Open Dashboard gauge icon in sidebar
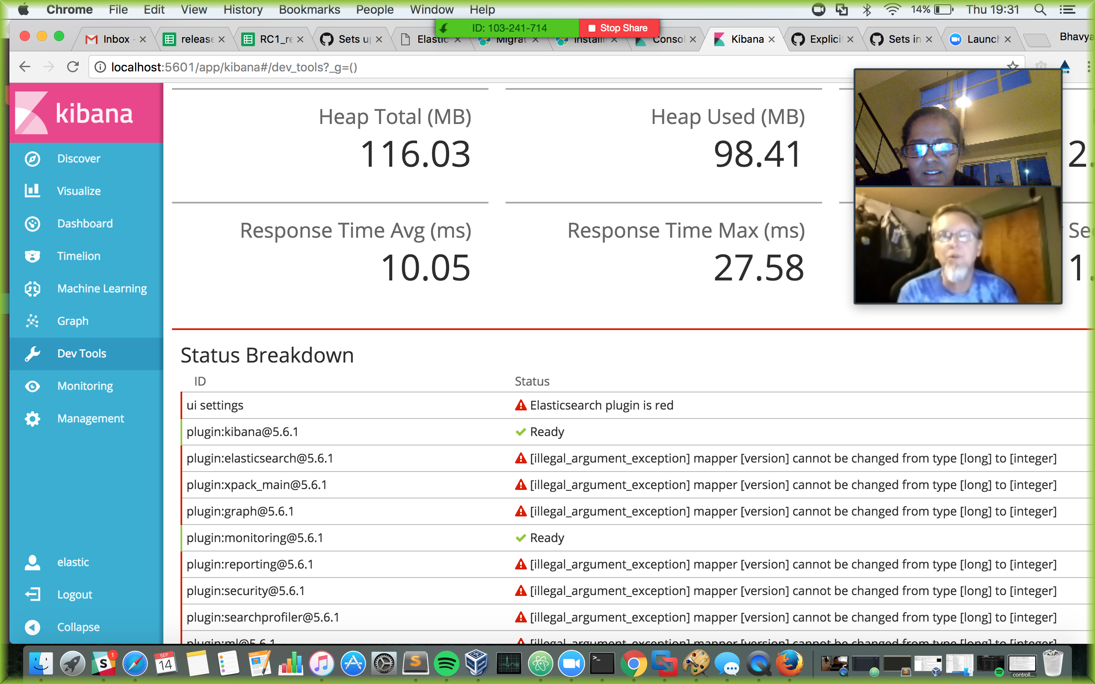 click(x=32, y=224)
